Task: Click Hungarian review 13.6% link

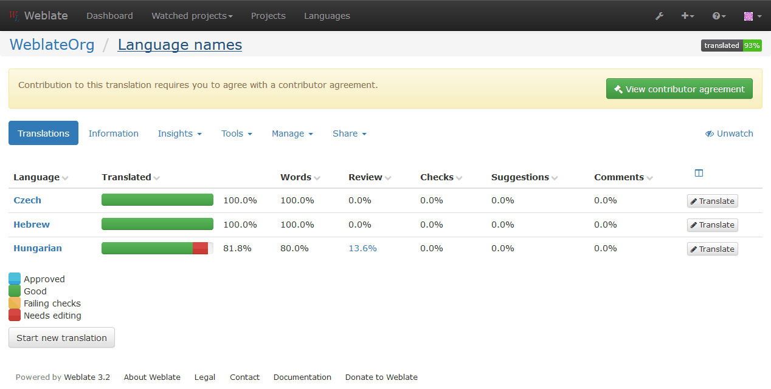Action: pos(362,248)
